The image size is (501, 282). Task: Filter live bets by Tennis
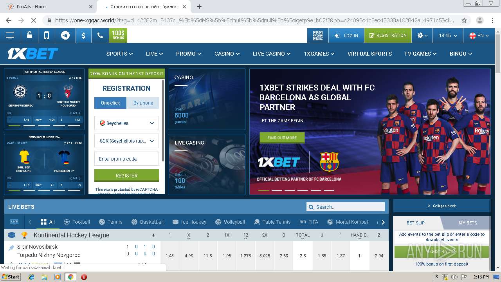111,222
